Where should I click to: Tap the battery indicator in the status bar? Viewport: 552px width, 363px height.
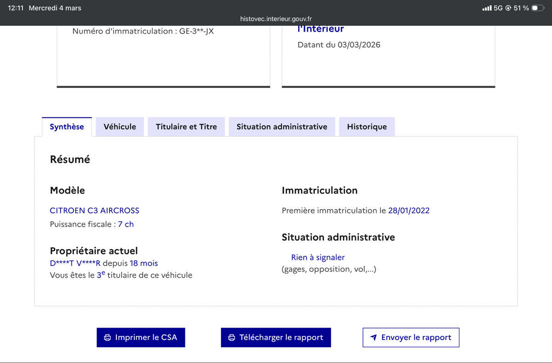pos(538,7)
